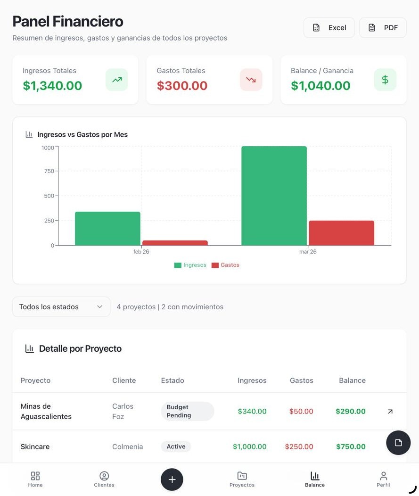Export the report with the Excel button

tap(329, 27)
